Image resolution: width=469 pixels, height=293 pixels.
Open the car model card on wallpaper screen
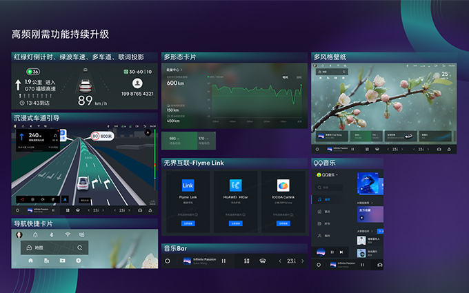pyautogui.click(x=401, y=136)
